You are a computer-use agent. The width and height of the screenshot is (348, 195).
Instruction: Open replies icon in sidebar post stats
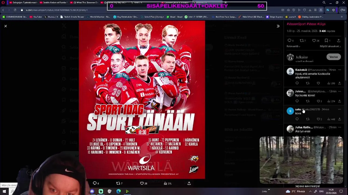point(291,41)
